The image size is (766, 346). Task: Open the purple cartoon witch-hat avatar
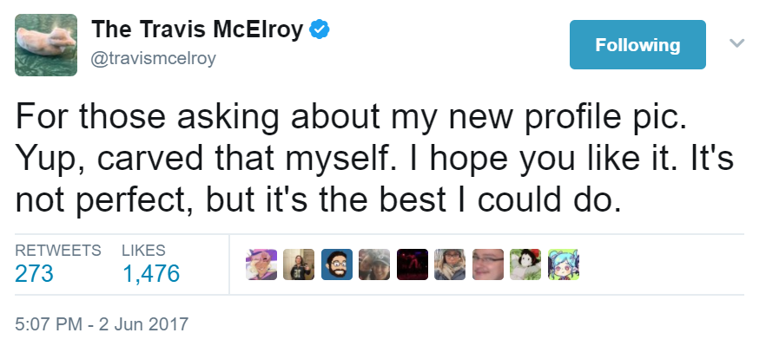pyautogui.click(x=261, y=264)
